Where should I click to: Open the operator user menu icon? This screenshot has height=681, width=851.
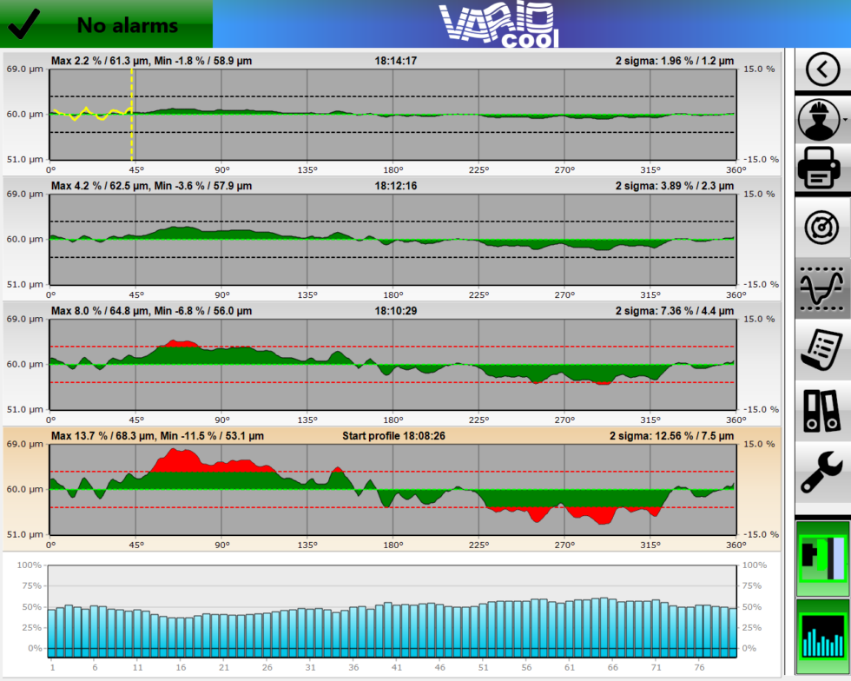point(818,119)
